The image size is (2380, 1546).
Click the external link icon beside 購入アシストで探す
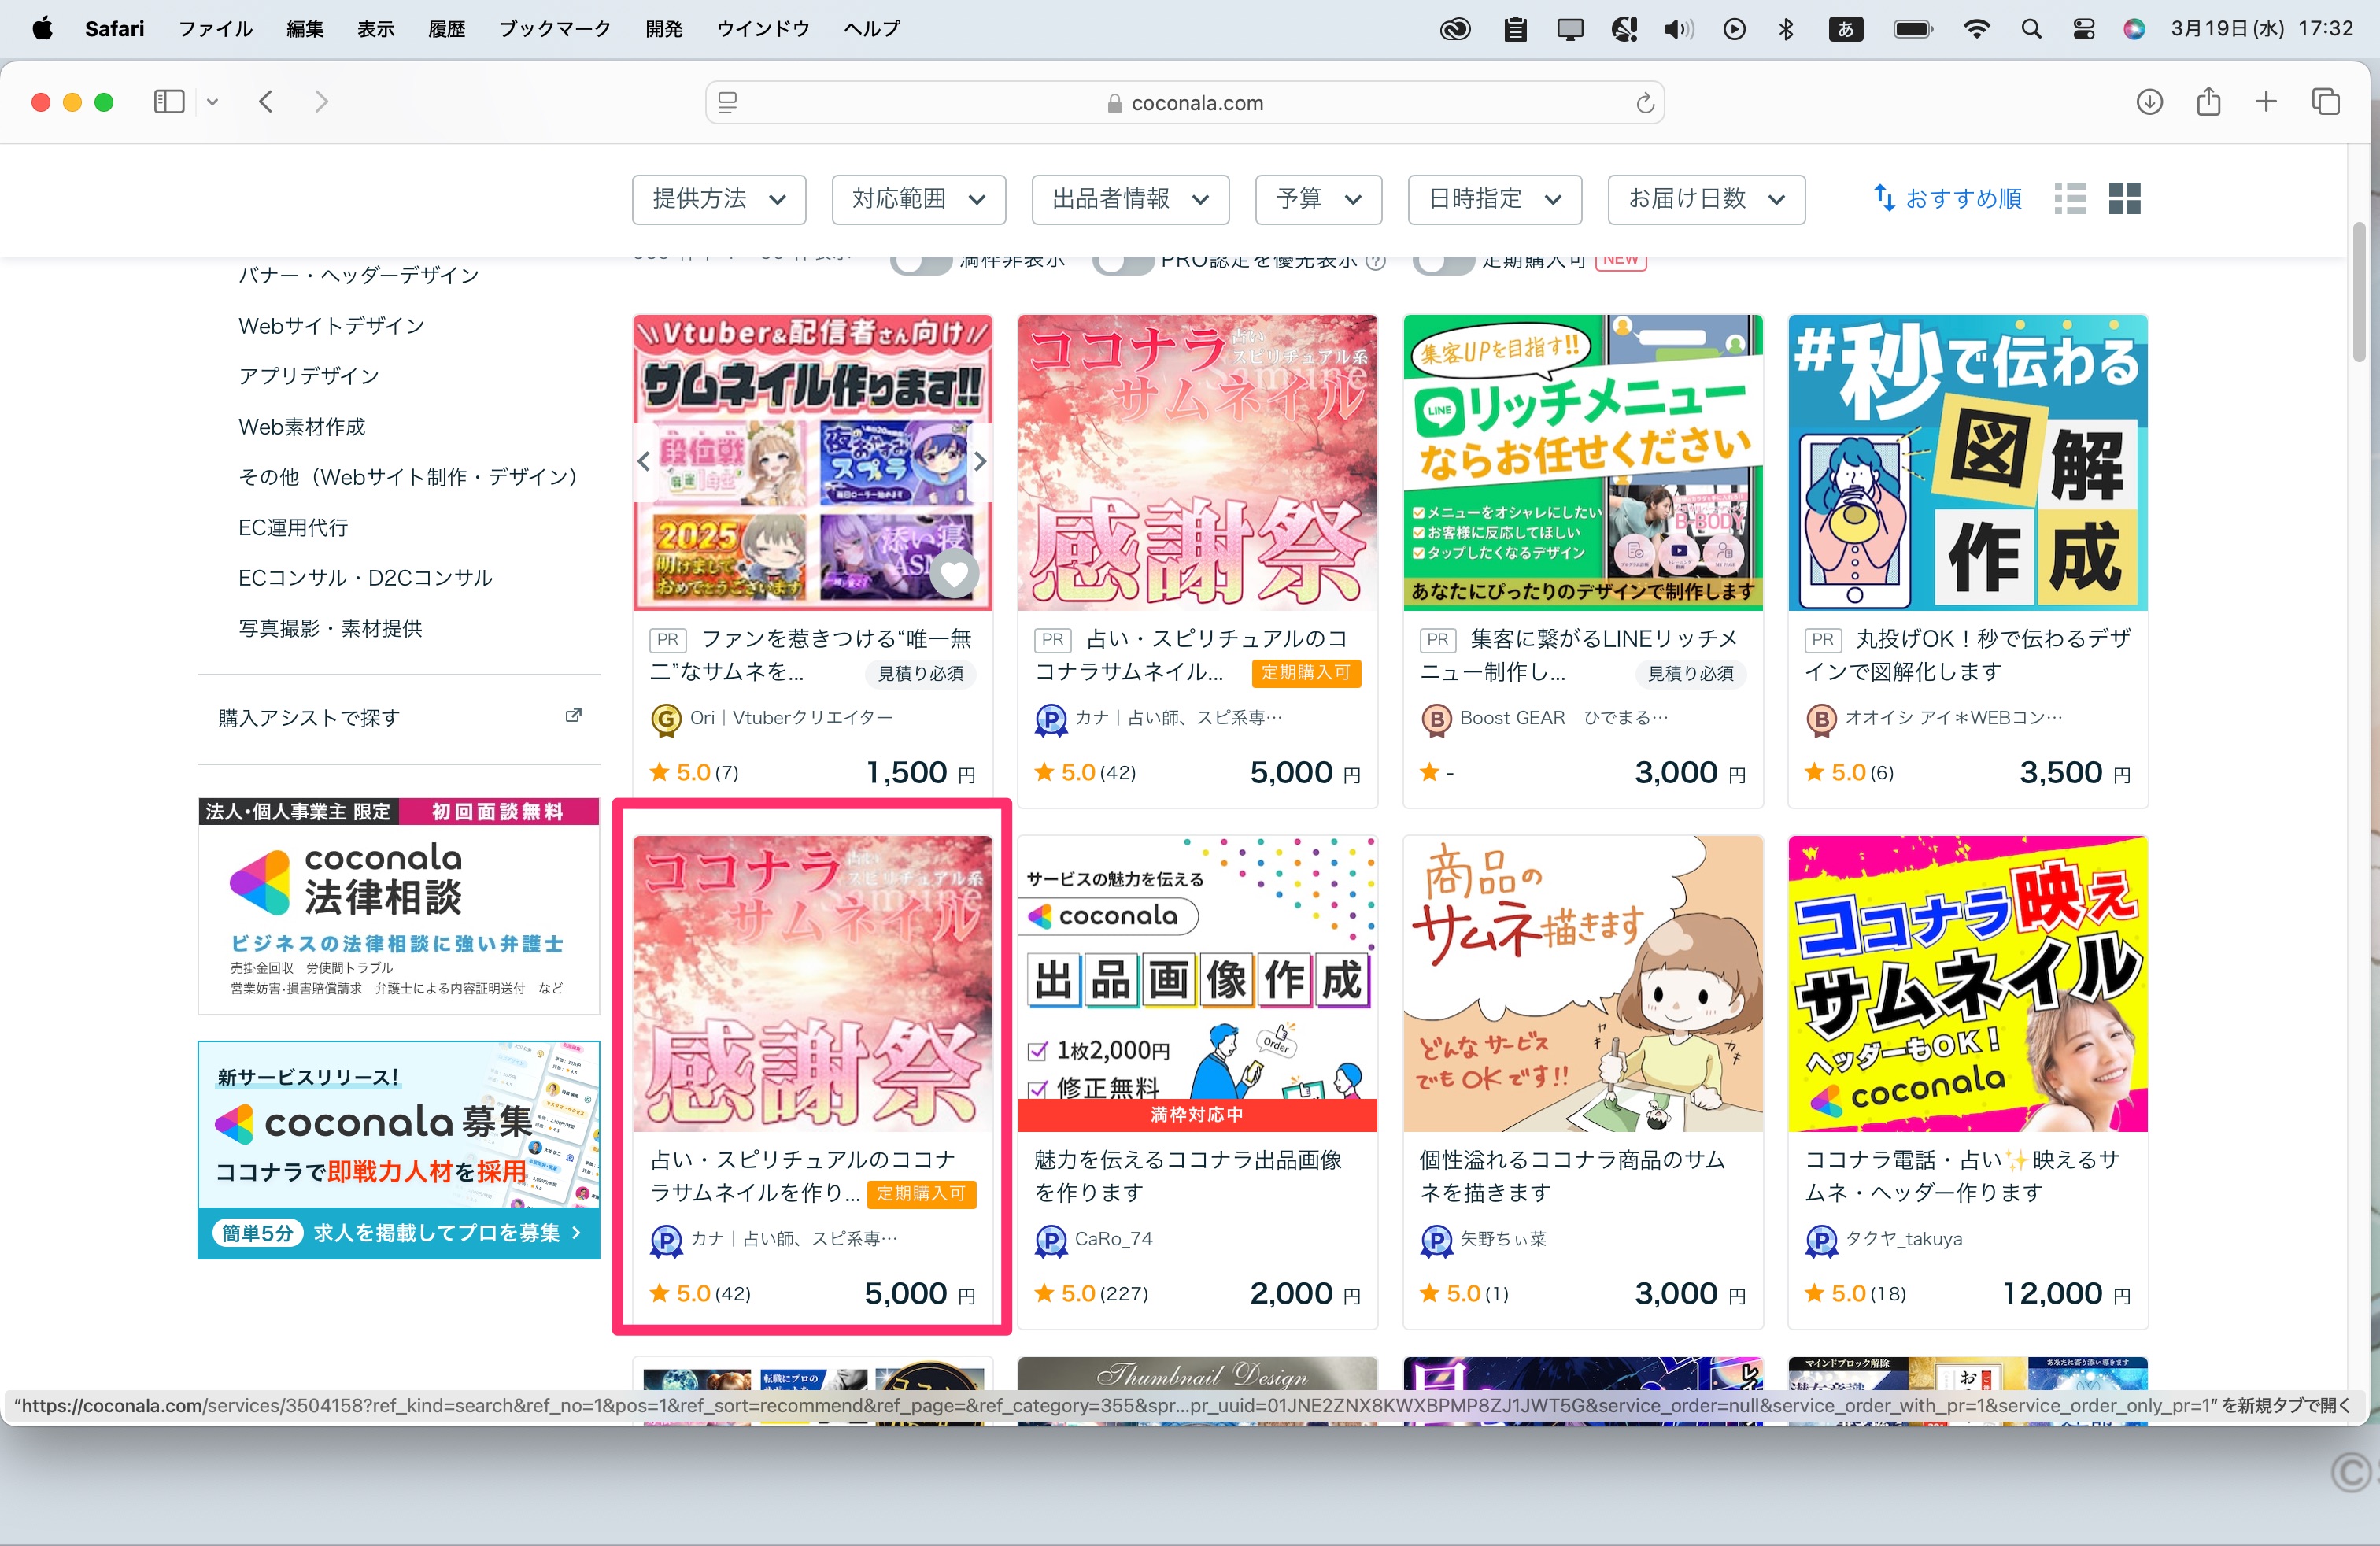pos(573,716)
